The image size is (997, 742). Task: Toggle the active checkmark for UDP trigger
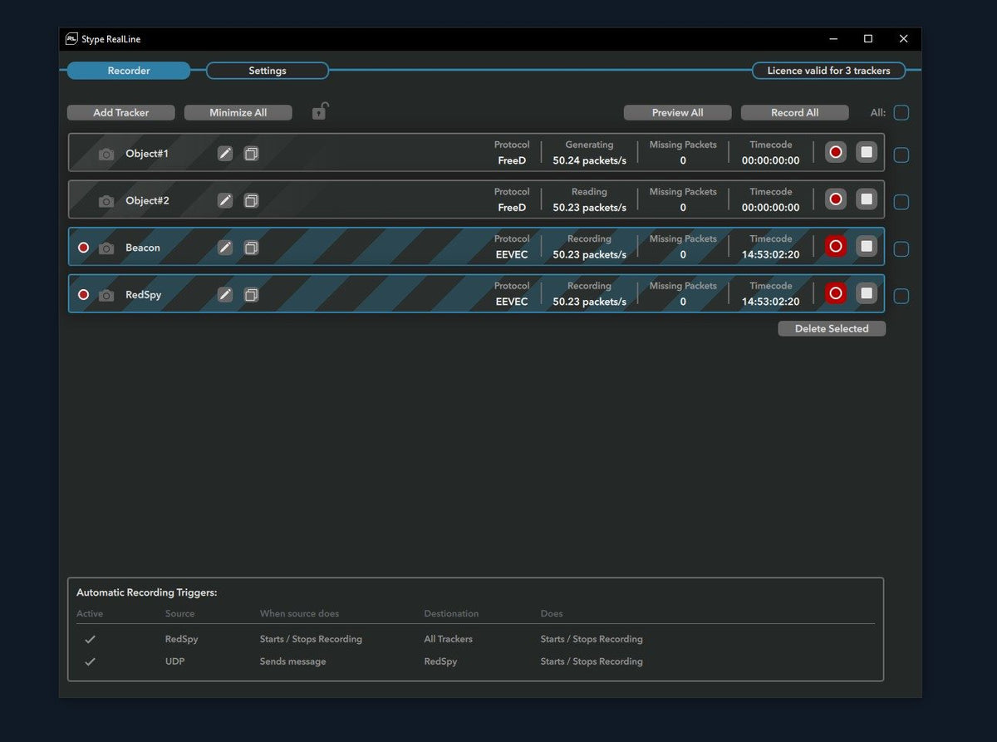[x=90, y=661]
